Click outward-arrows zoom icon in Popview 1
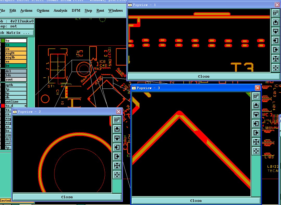This screenshot has height=205, width=281. (x=276, y=68)
